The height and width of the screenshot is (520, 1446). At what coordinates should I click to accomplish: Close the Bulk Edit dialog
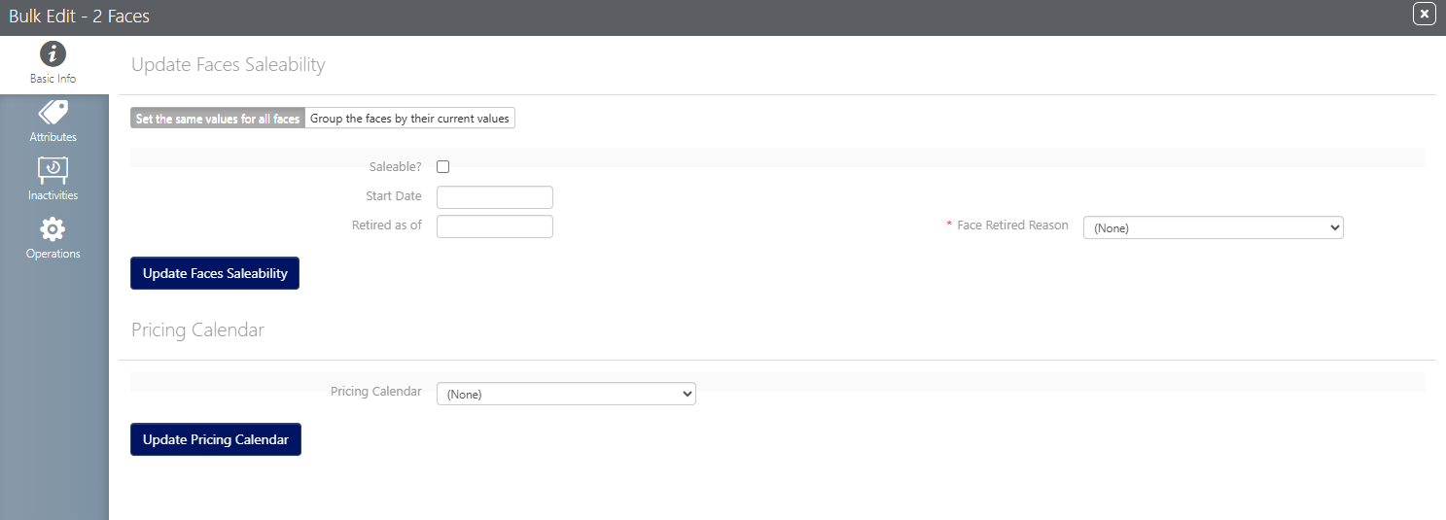pyautogui.click(x=1424, y=14)
